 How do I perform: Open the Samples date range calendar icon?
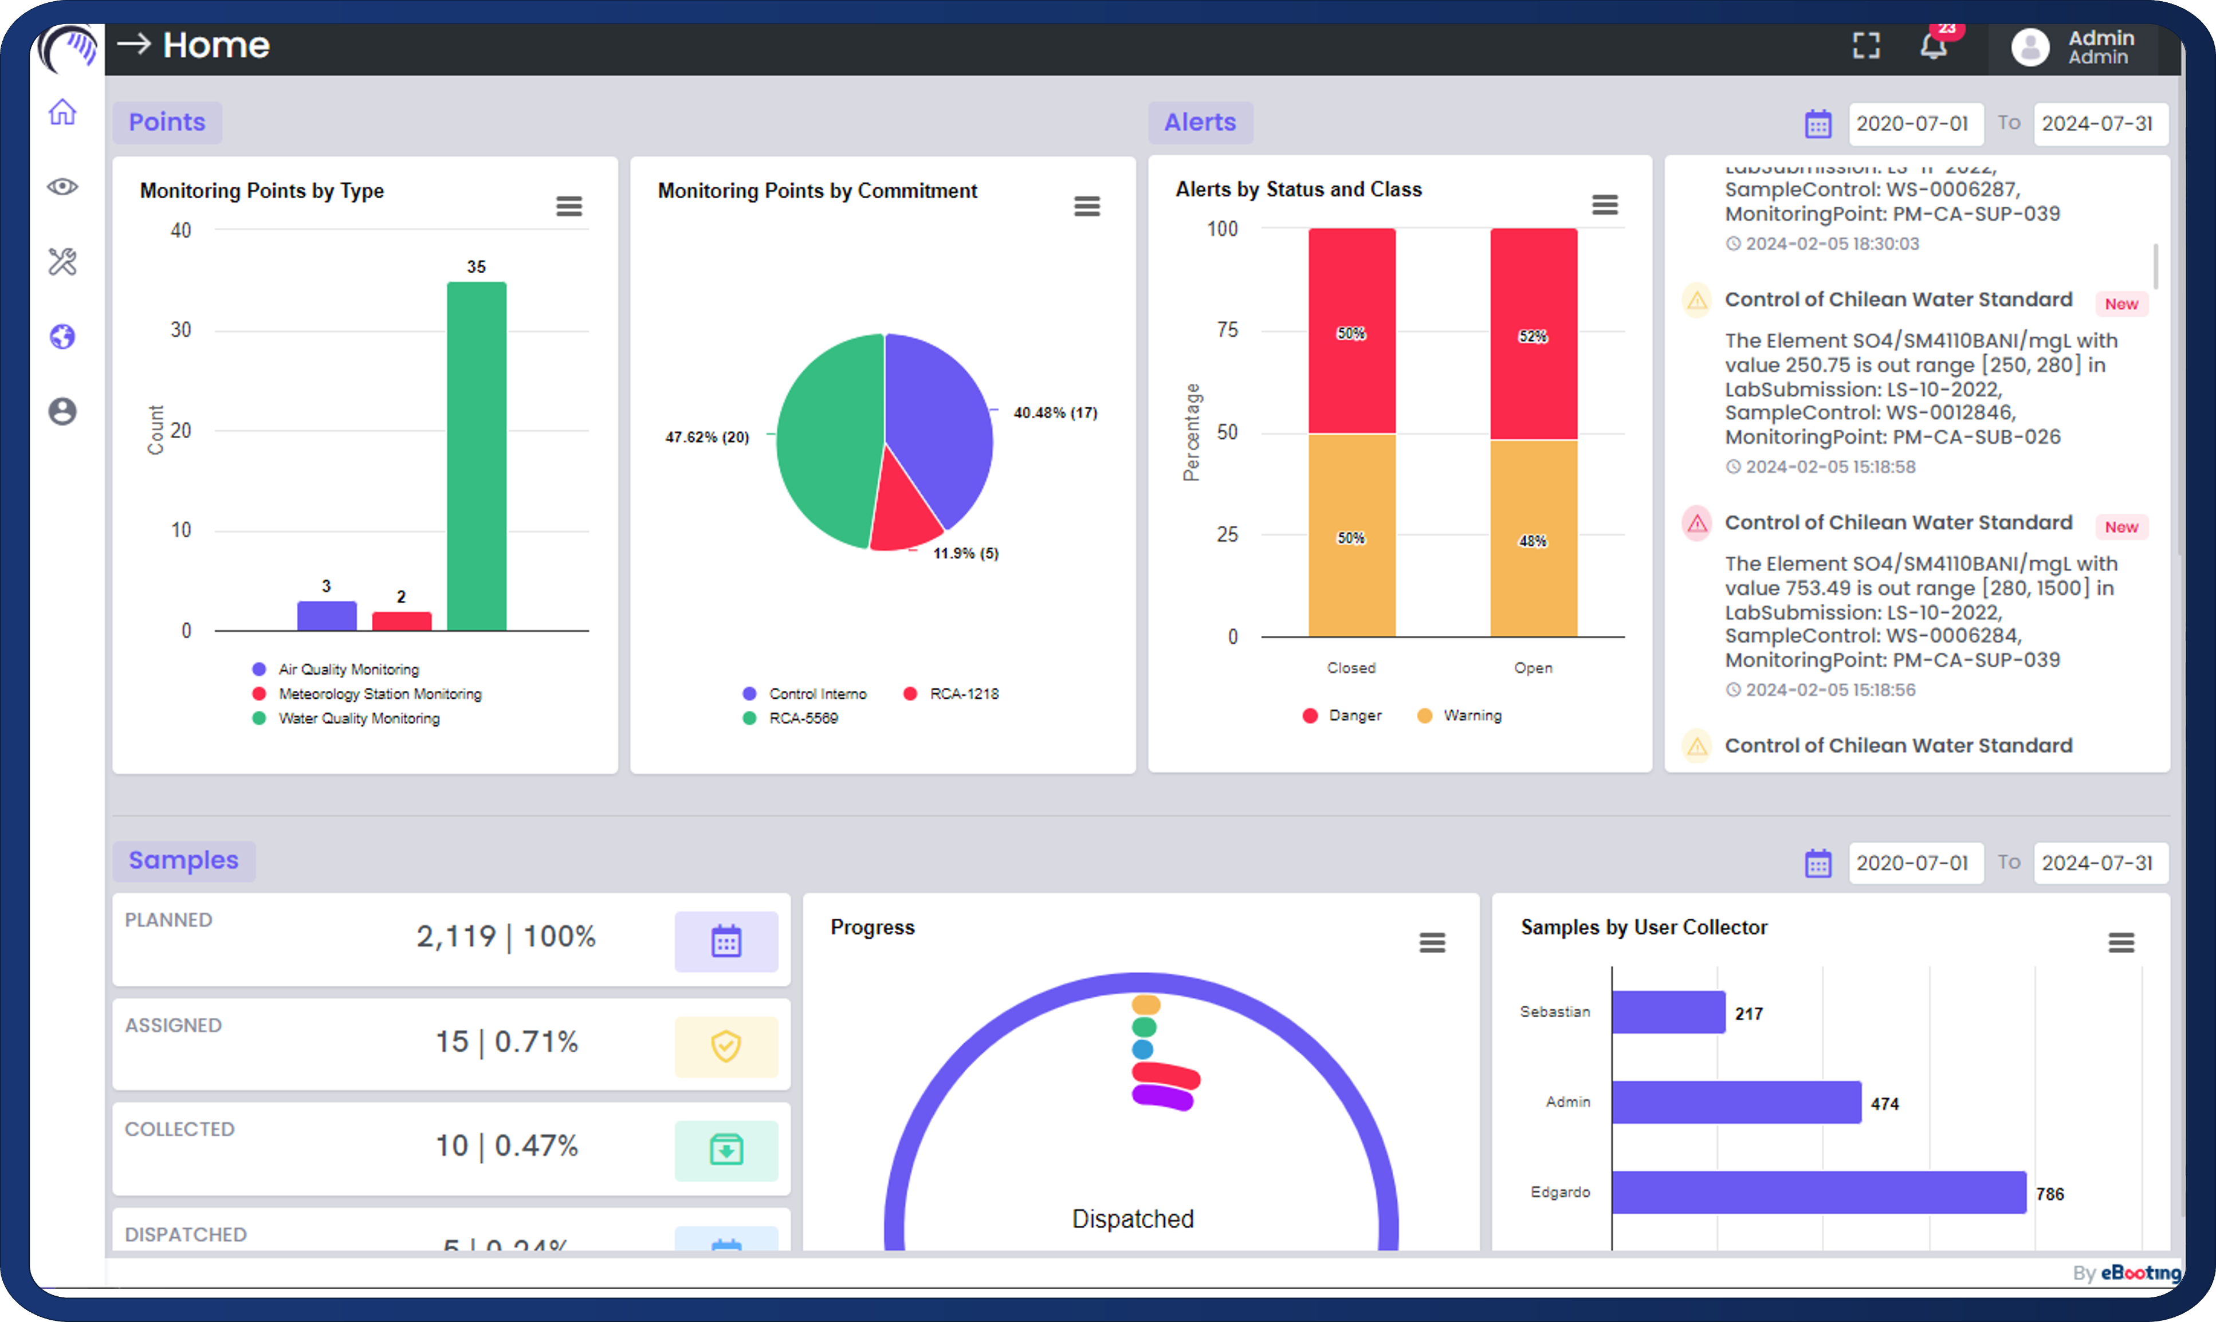click(1818, 863)
